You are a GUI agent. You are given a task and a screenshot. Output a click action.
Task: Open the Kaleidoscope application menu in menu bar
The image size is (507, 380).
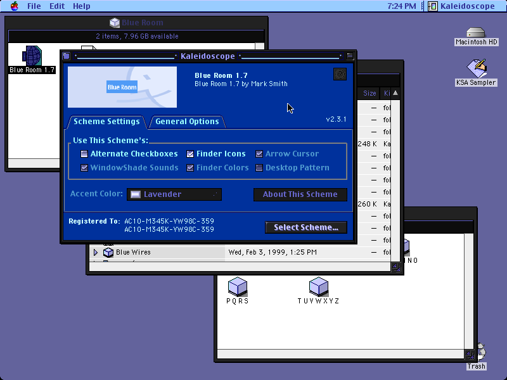(x=462, y=6)
